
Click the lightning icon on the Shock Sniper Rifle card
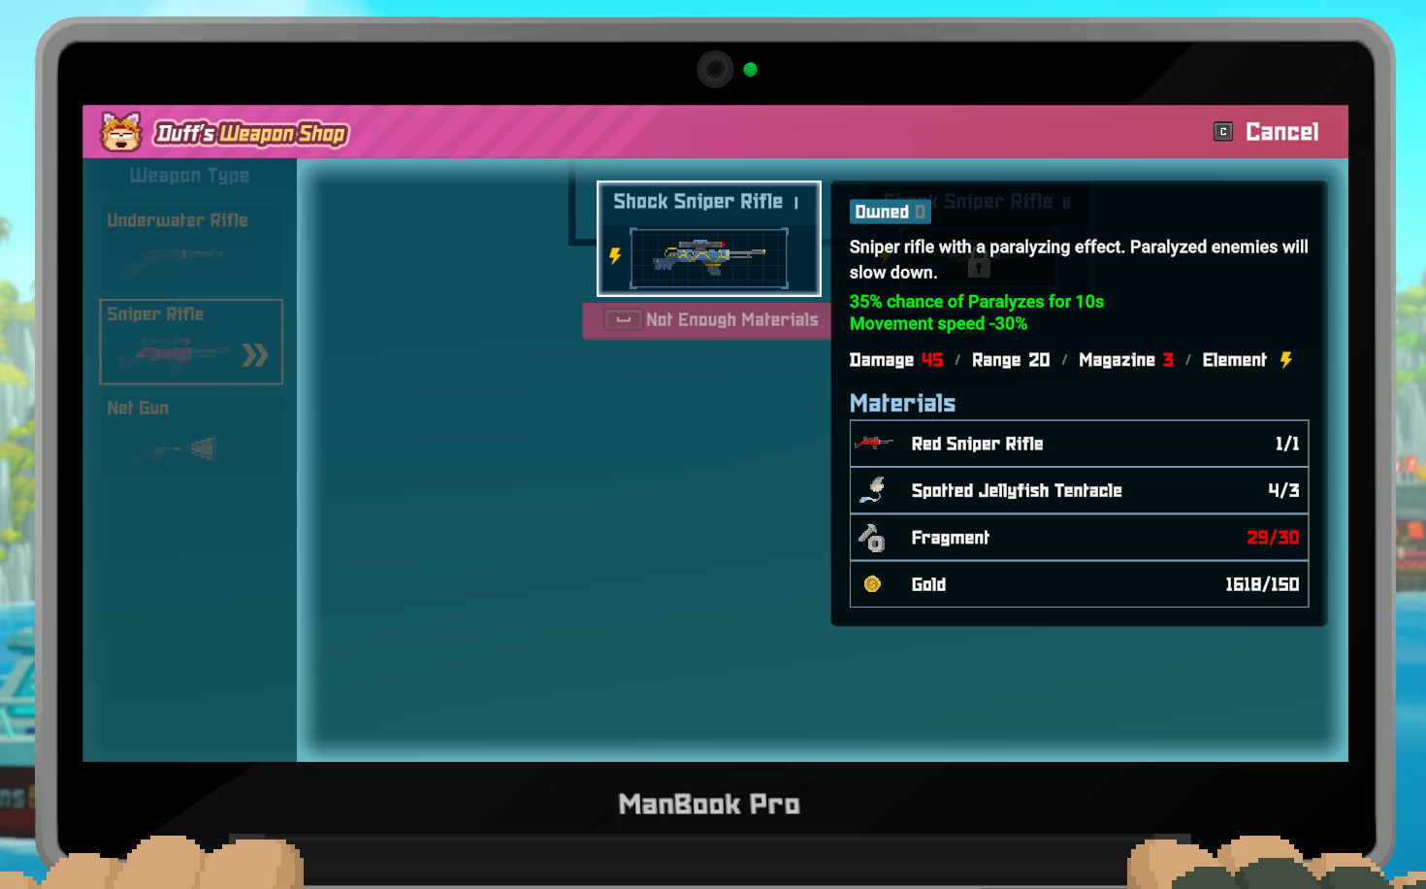(x=615, y=256)
